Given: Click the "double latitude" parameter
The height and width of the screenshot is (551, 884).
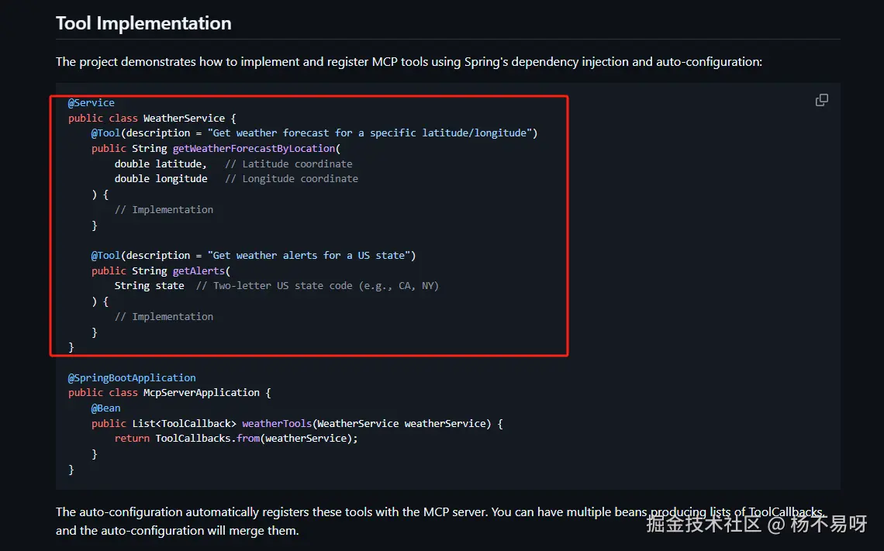Looking at the screenshot, I should [160, 164].
